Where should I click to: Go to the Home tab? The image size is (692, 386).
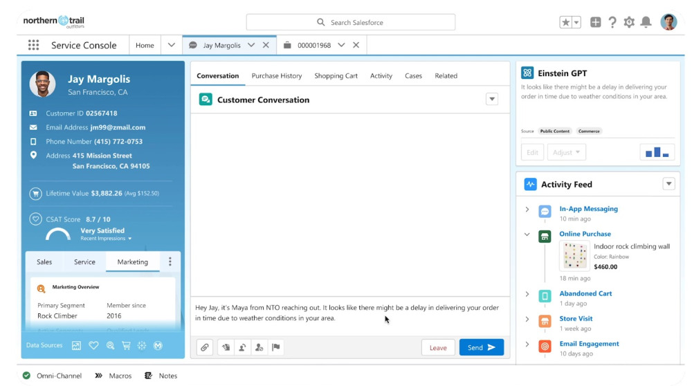tap(145, 45)
